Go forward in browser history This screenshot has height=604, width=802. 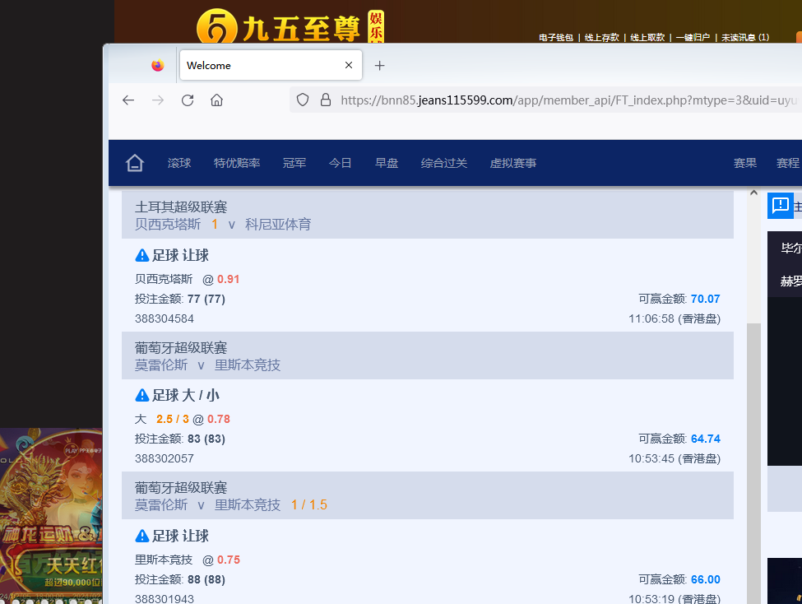click(158, 100)
